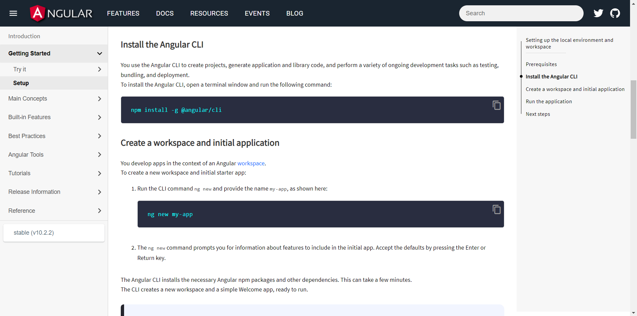Open the FEATURES menu item
The width and height of the screenshot is (637, 316).
coord(123,13)
